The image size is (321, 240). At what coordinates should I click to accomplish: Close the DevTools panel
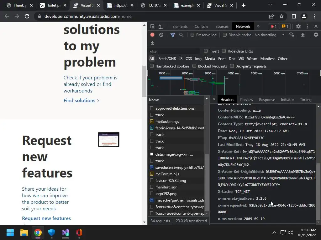[x=316, y=26]
